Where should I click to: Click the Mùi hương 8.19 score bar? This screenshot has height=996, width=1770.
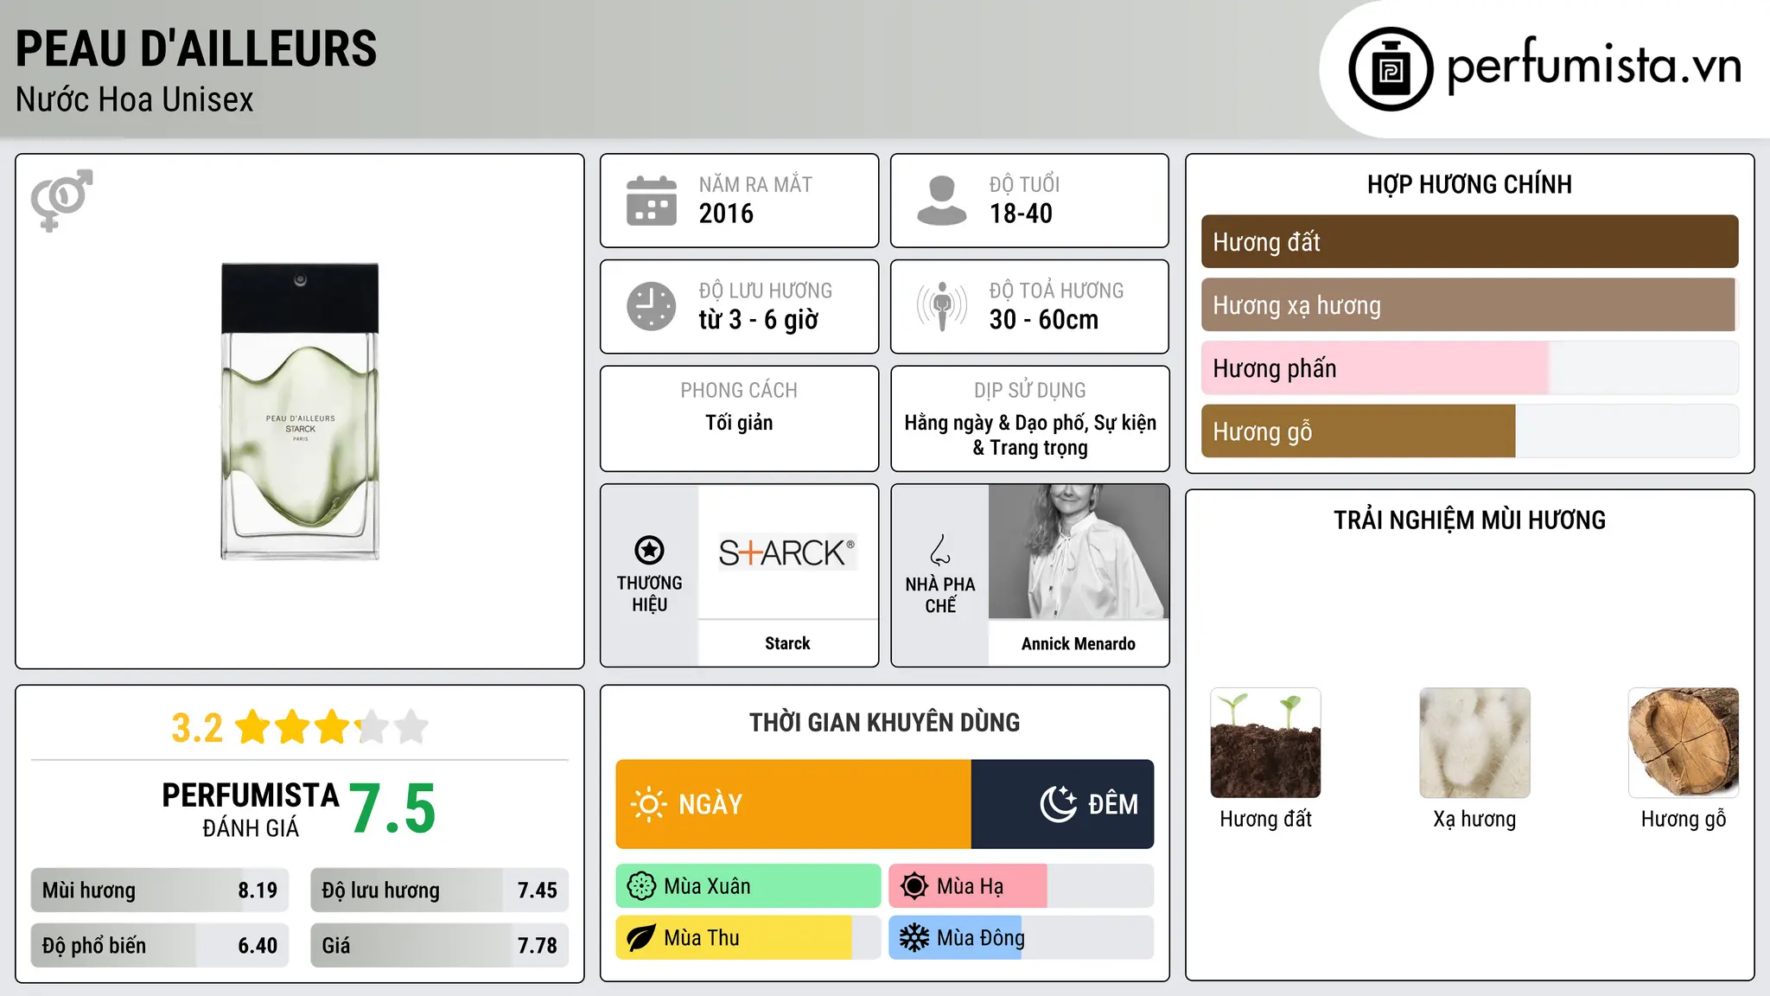(x=160, y=891)
